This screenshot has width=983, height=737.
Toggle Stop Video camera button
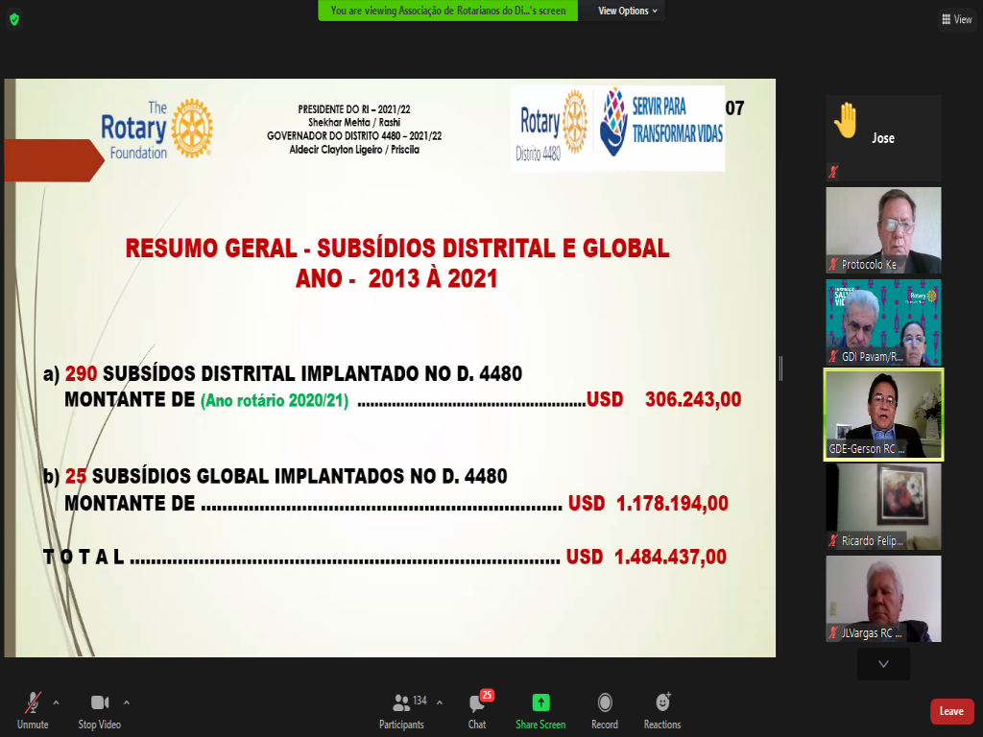click(99, 702)
